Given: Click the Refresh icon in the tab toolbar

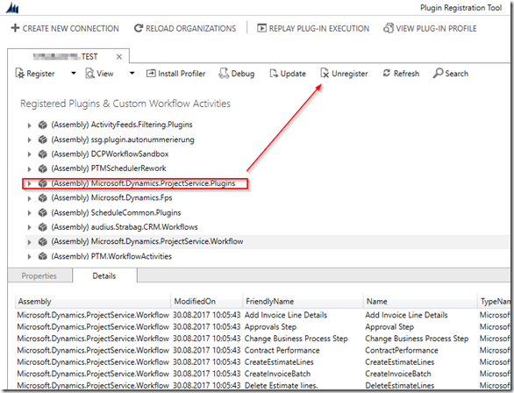Looking at the screenshot, I should [x=387, y=73].
